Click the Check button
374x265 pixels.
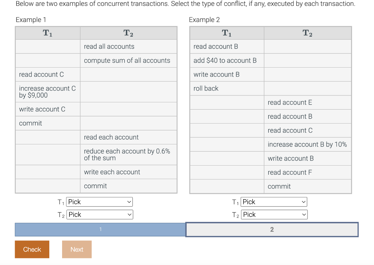pos(32,249)
